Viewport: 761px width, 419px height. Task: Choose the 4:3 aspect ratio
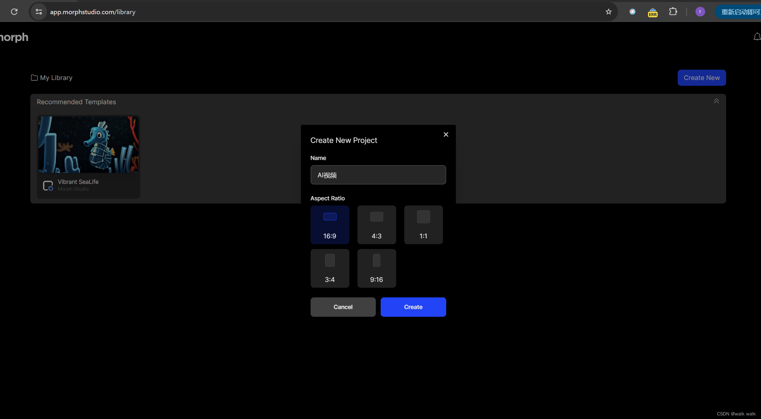[x=376, y=225]
